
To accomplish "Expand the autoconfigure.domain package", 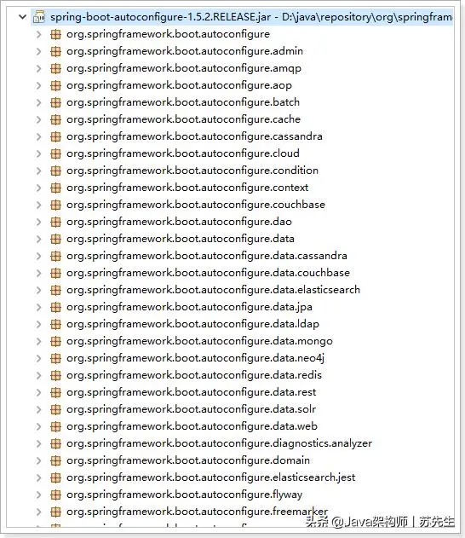I will (38, 460).
